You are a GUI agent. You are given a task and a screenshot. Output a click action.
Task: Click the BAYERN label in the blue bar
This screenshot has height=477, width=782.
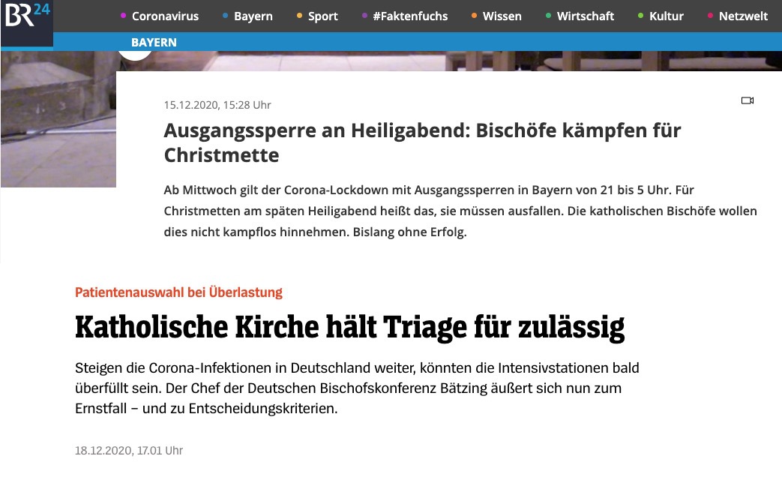coord(154,42)
